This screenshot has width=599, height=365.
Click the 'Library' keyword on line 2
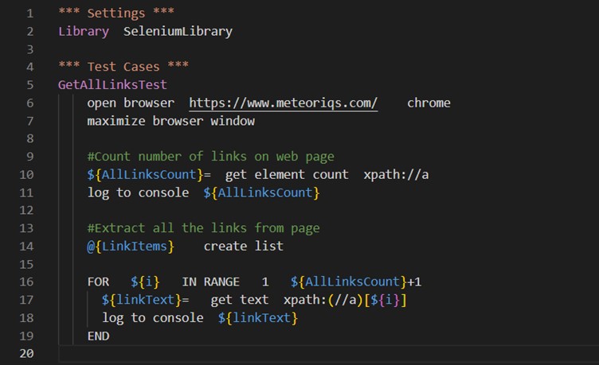click(x=84, y=31)
